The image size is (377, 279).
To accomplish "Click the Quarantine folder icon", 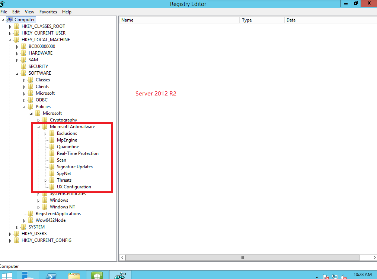I will coord(52,147).
